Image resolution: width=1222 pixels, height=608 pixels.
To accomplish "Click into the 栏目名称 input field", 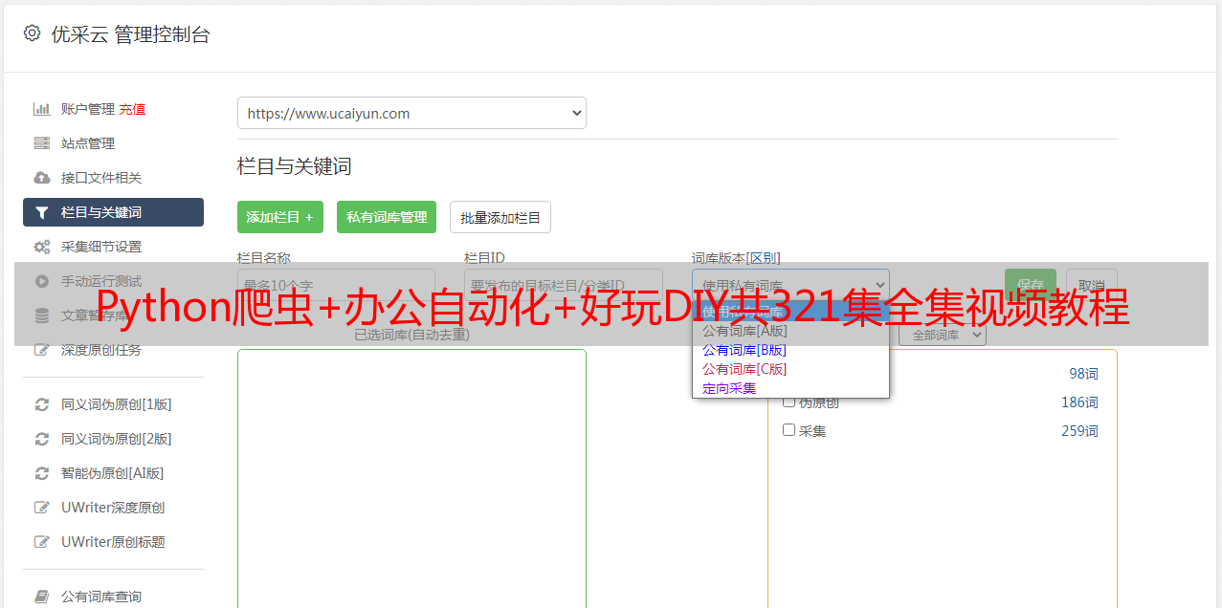I will click(336, 285).
